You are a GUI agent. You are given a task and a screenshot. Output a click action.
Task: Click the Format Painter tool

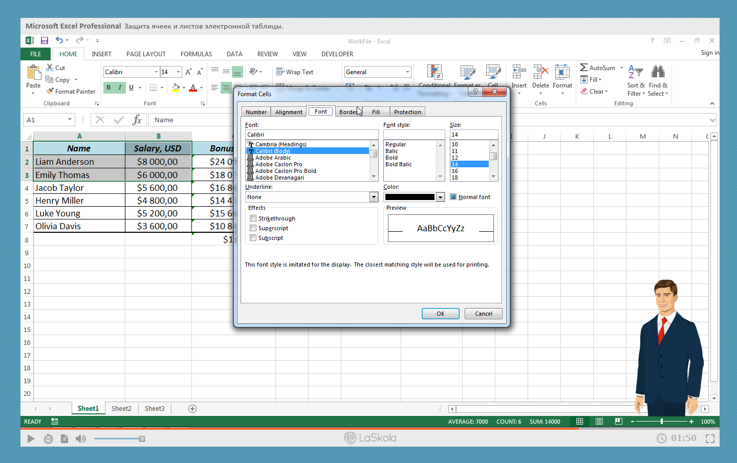[x=71, y=92]
